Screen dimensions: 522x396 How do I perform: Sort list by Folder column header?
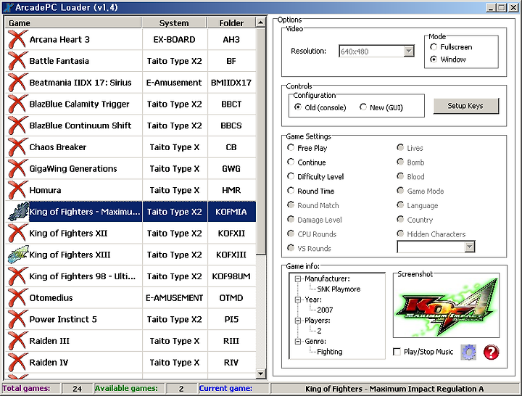click(231, 22)
